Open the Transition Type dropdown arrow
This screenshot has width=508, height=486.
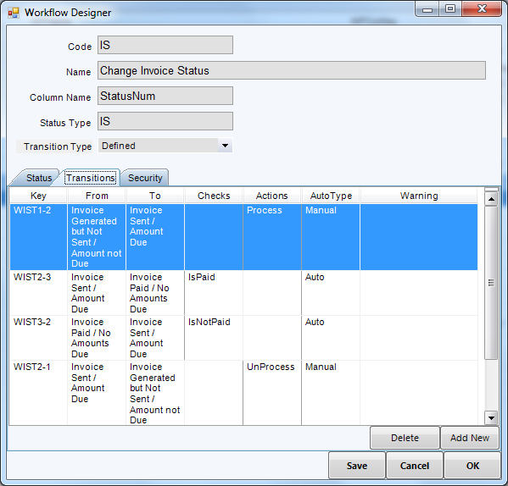tap(225, 146)
